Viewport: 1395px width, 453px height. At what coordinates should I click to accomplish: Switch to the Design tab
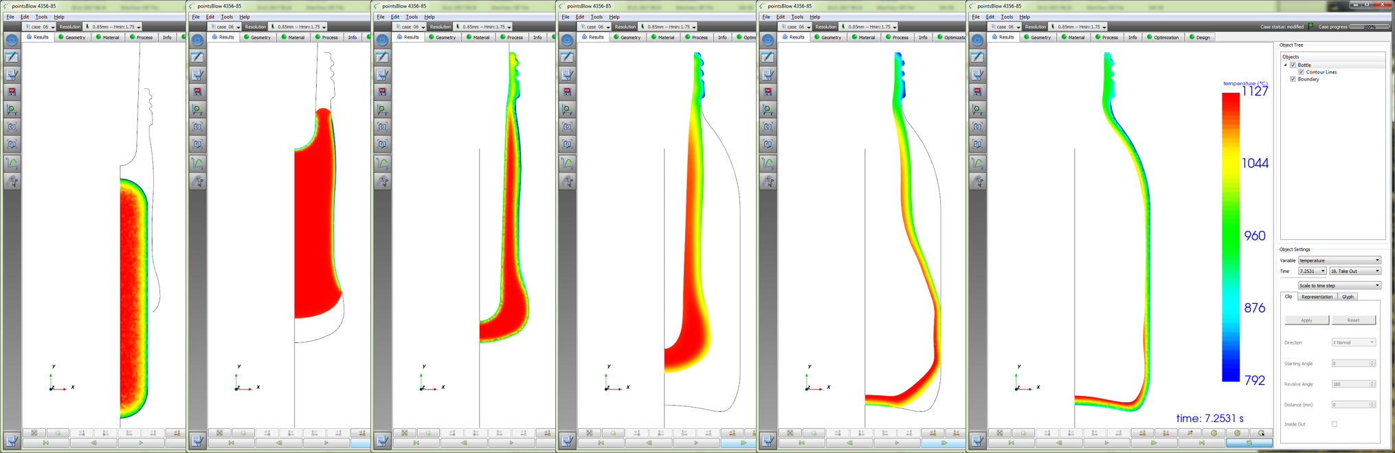point(1200,37)
